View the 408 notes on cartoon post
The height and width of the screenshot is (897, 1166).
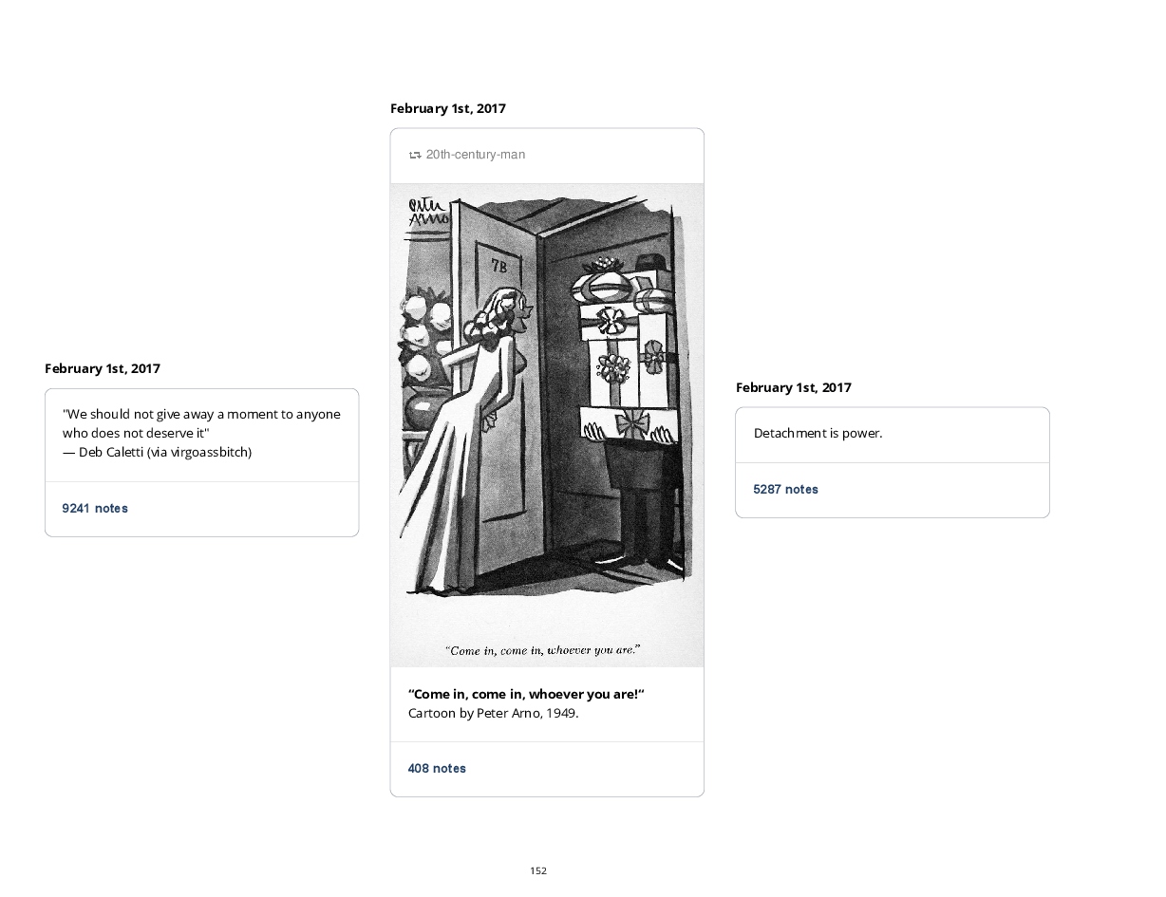point(437,769)
